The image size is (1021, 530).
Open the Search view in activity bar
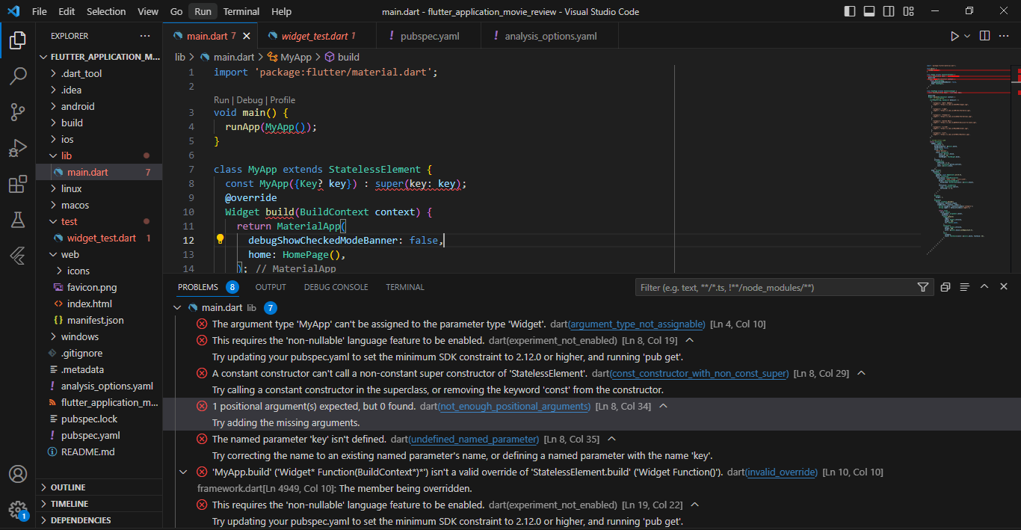(18, 76)
